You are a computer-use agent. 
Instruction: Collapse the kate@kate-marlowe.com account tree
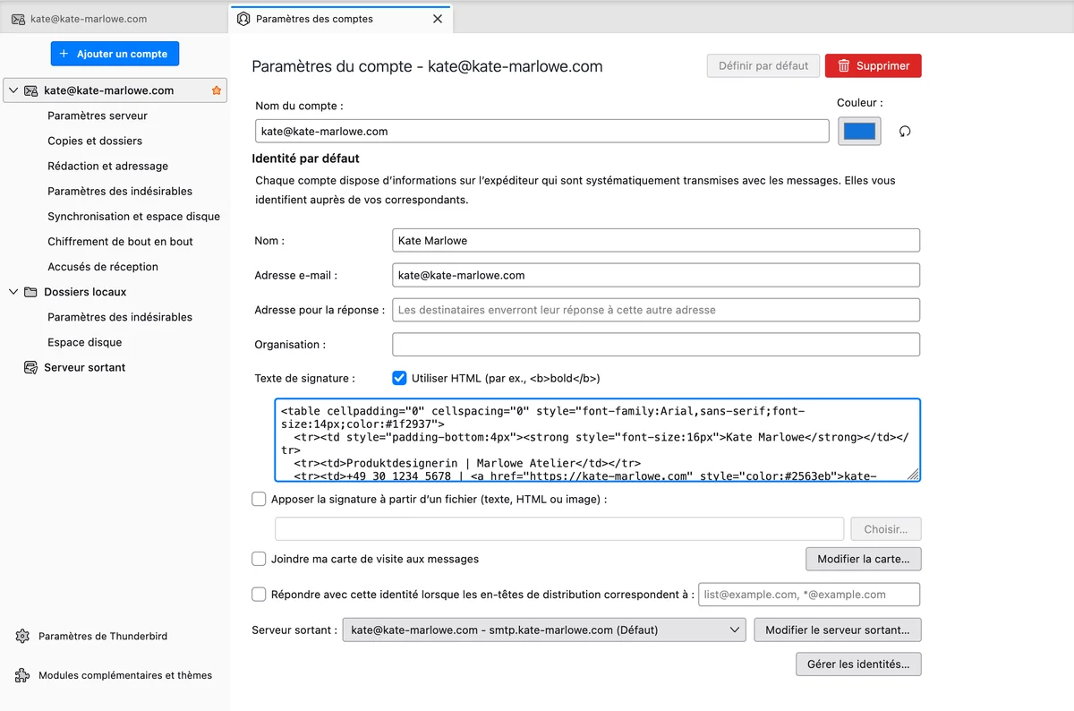click(13, 90)
